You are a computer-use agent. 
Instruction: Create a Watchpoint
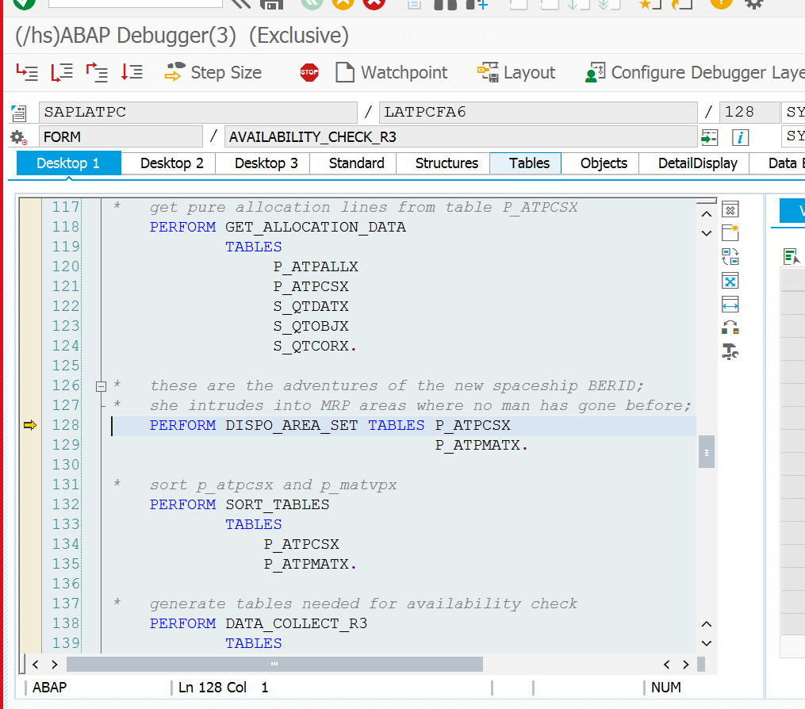[x=391, y=72]
